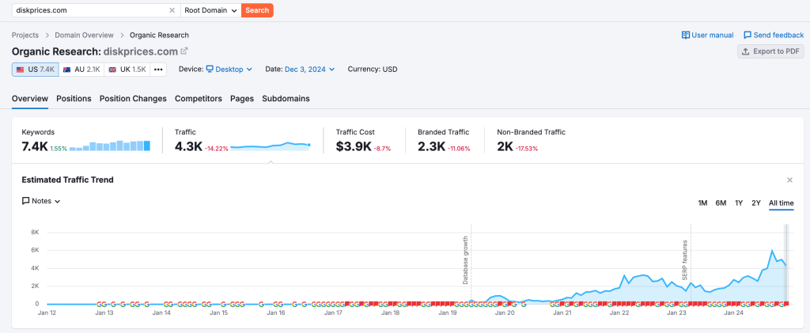Click the Notes comment icon

point(26,201)
